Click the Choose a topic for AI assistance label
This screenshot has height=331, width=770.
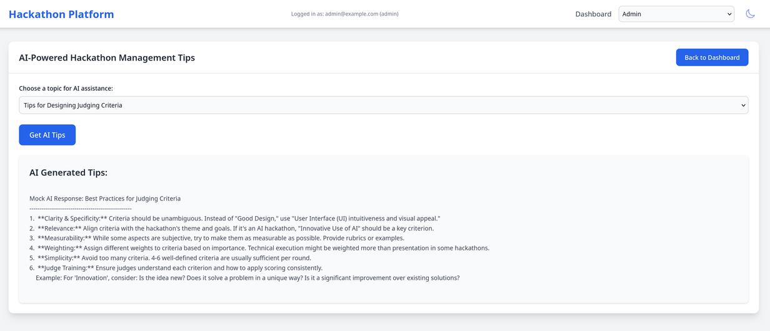[x=66, y=88]
